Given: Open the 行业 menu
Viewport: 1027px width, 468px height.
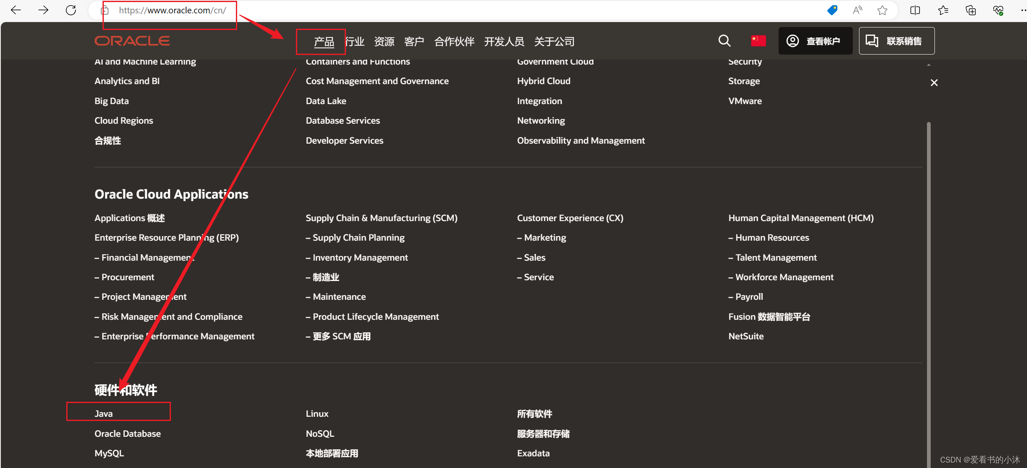Looking at the screenshot, I should click(355, 42).
